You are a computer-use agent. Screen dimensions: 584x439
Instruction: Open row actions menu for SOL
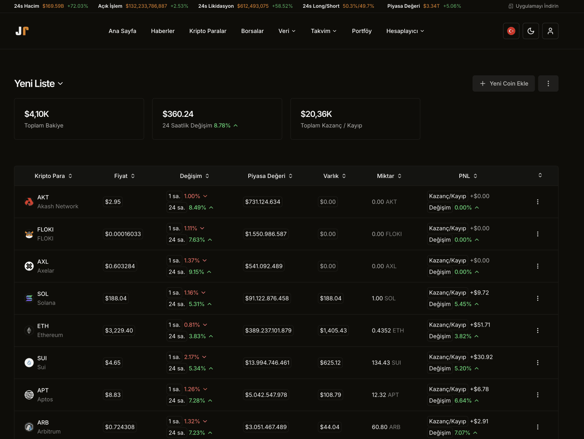tap(538, 298)
